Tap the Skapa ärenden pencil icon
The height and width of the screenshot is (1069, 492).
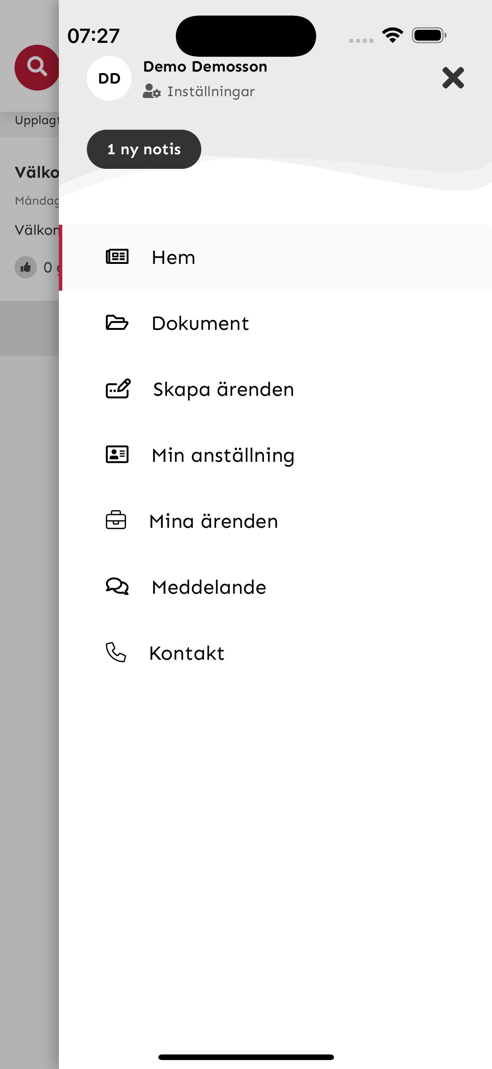pyautogui.click(x=118, y=388)
